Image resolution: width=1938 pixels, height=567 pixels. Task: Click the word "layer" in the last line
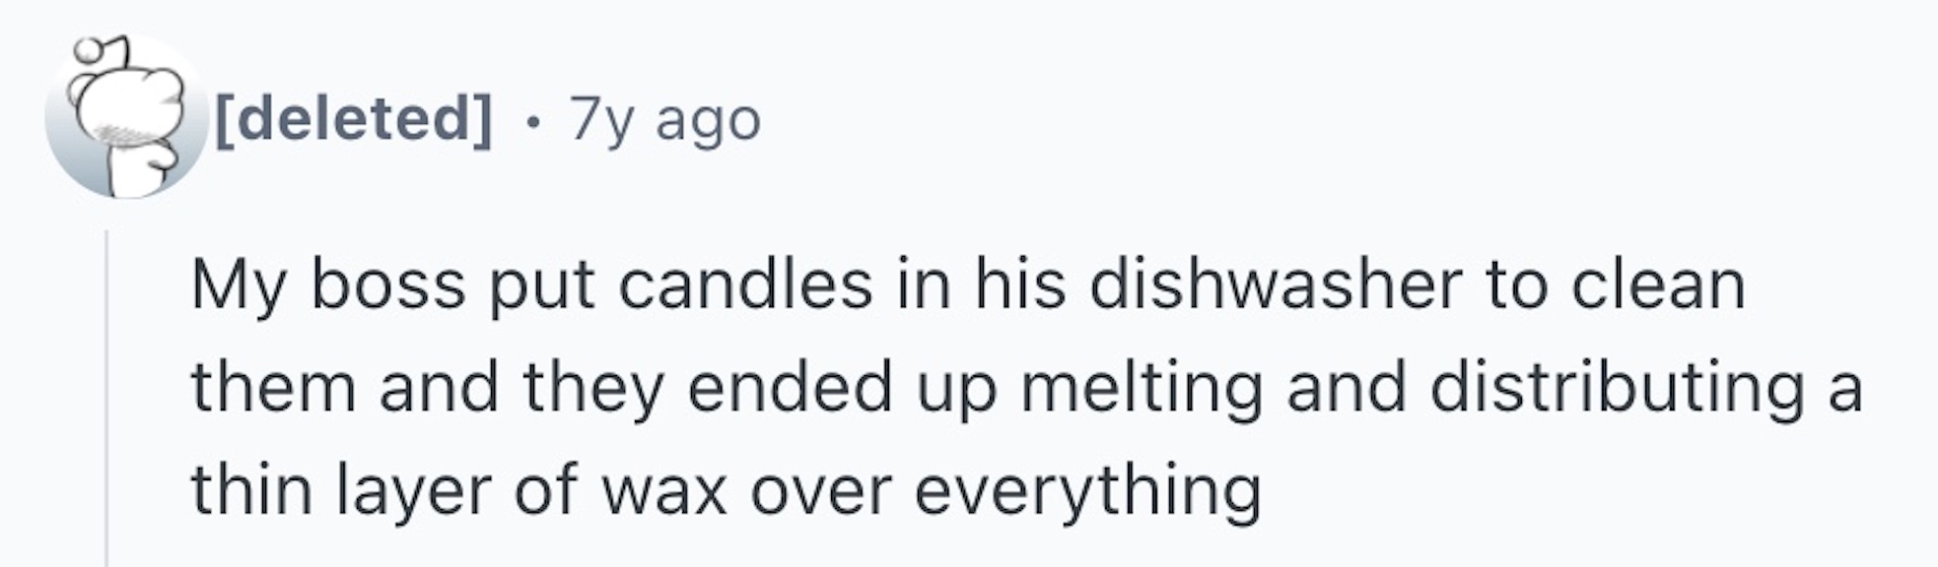click(x=414, y=490)
